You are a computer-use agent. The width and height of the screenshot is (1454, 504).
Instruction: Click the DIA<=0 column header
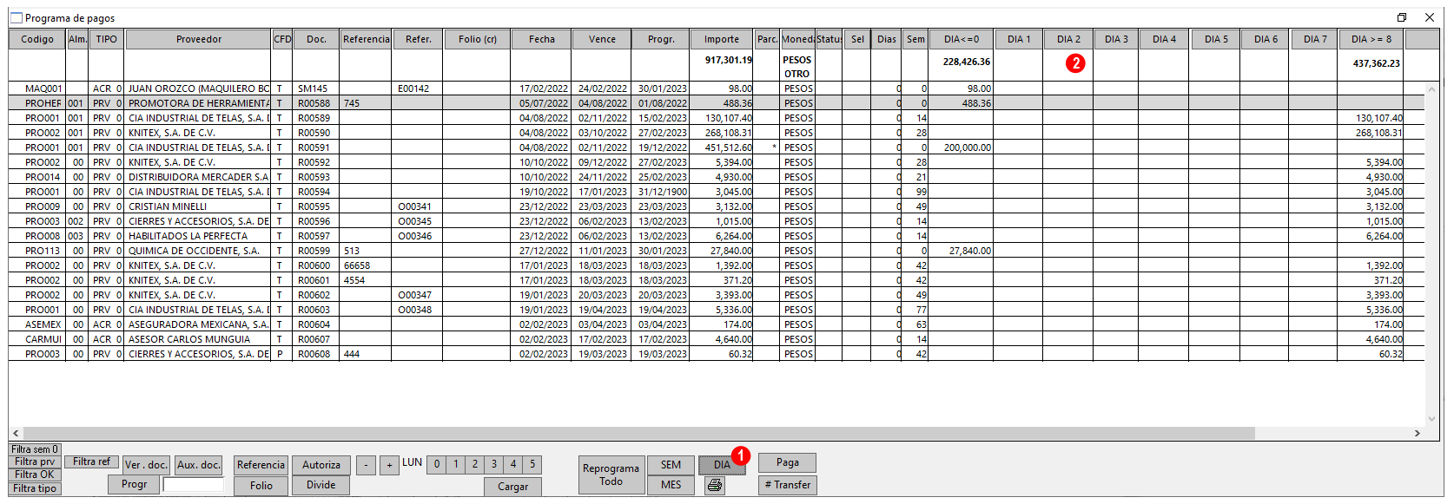click(x=962, y=39)
